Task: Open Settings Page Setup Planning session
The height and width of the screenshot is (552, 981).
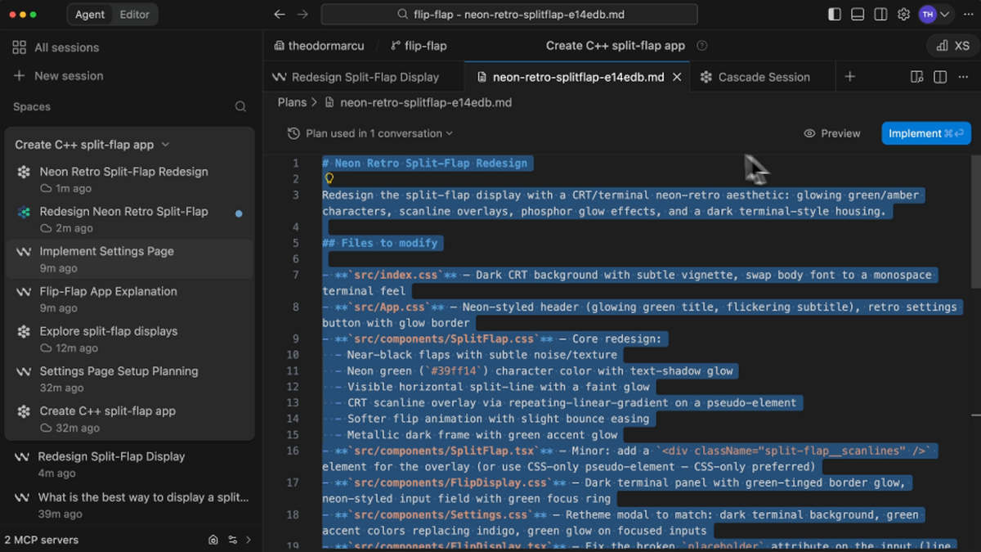Action: [x=129, y=379]
